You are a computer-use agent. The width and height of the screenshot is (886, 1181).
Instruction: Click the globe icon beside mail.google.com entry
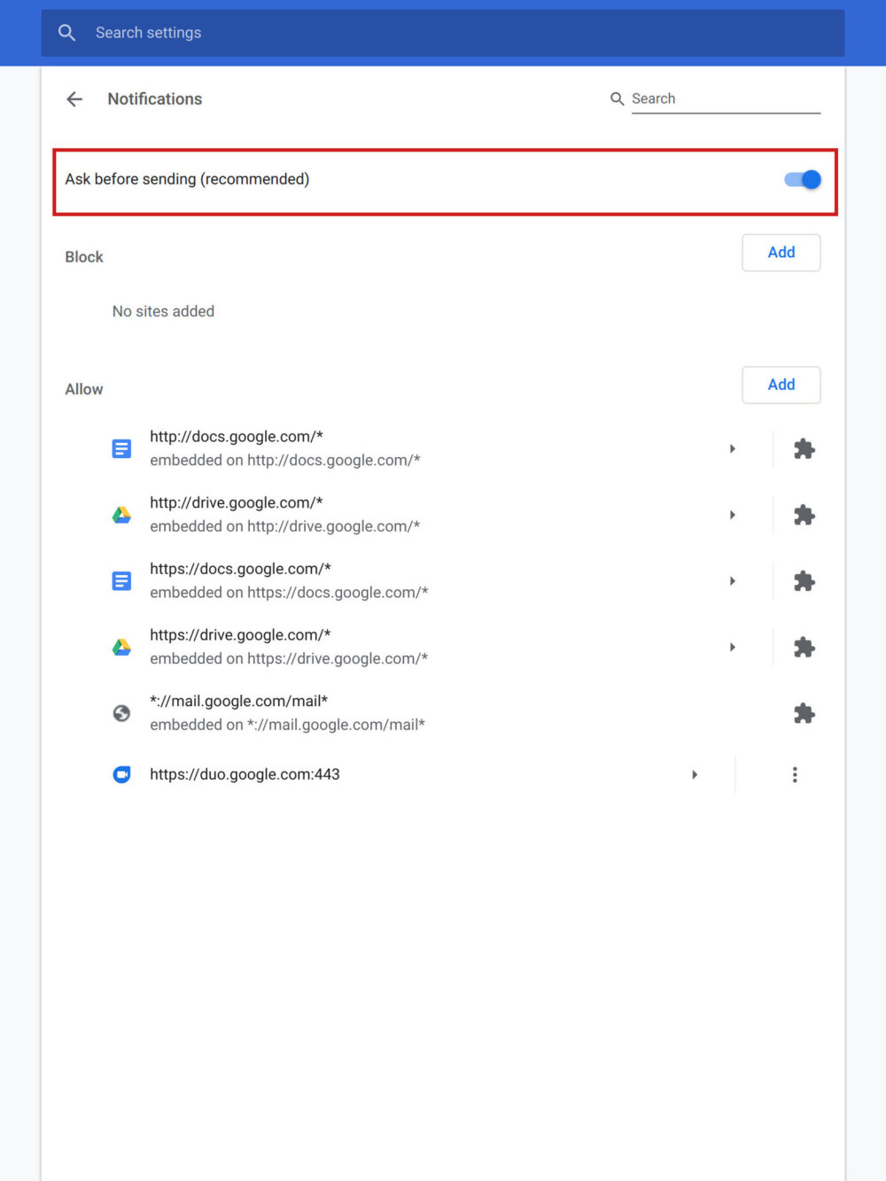click(x=121, y=713)
